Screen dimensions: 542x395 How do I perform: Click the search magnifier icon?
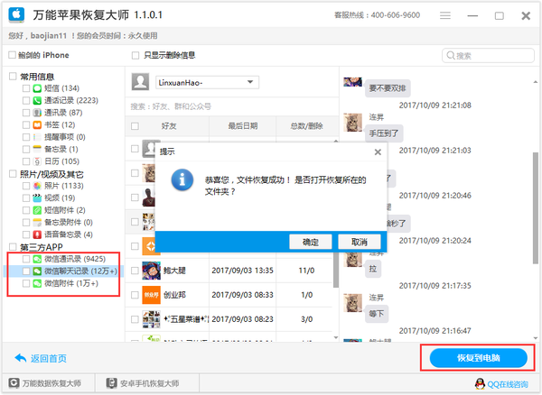point(451,55)
